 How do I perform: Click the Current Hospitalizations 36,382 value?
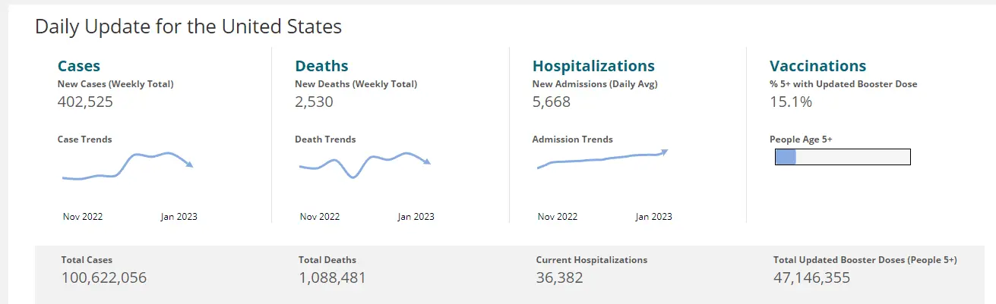point(559,277)
